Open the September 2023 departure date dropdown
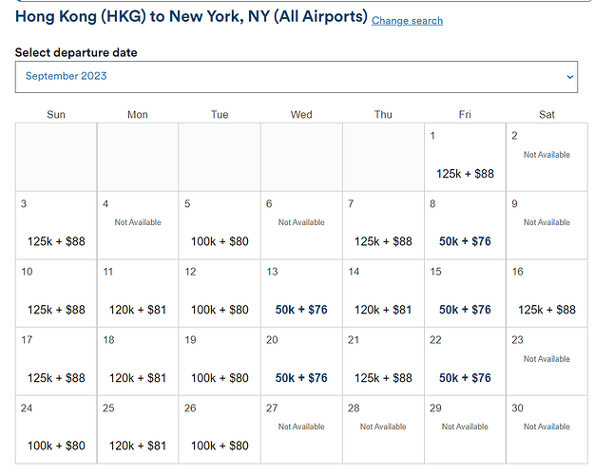The width and height of the screenshot is (594, 475). point(297,77)
